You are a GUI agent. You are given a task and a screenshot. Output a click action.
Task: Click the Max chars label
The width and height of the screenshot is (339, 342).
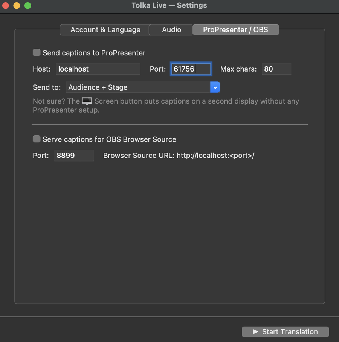238,69
